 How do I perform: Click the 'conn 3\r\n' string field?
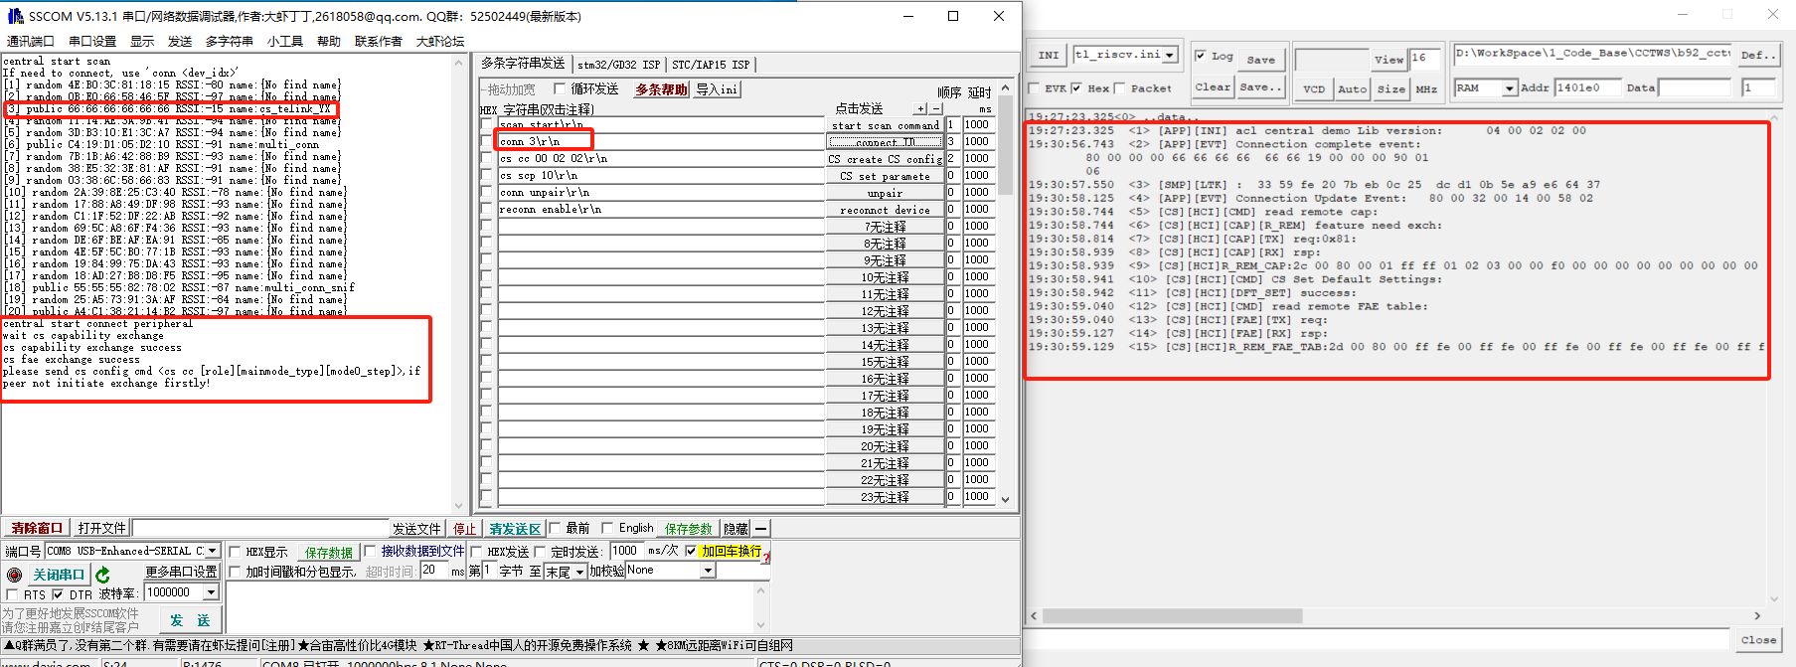[x=661, y=141]
